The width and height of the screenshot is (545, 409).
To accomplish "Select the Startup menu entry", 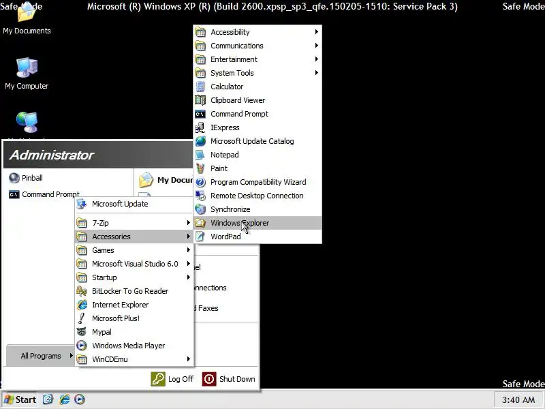I will click(x=134, y=277).
